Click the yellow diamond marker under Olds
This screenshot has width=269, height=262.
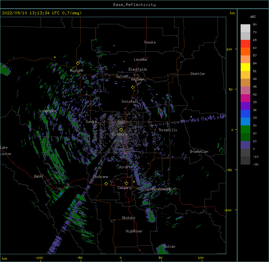(x=121, y=130)
